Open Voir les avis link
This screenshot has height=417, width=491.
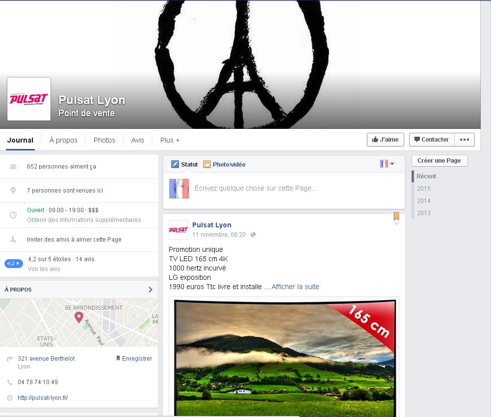(x=44, y=269)
